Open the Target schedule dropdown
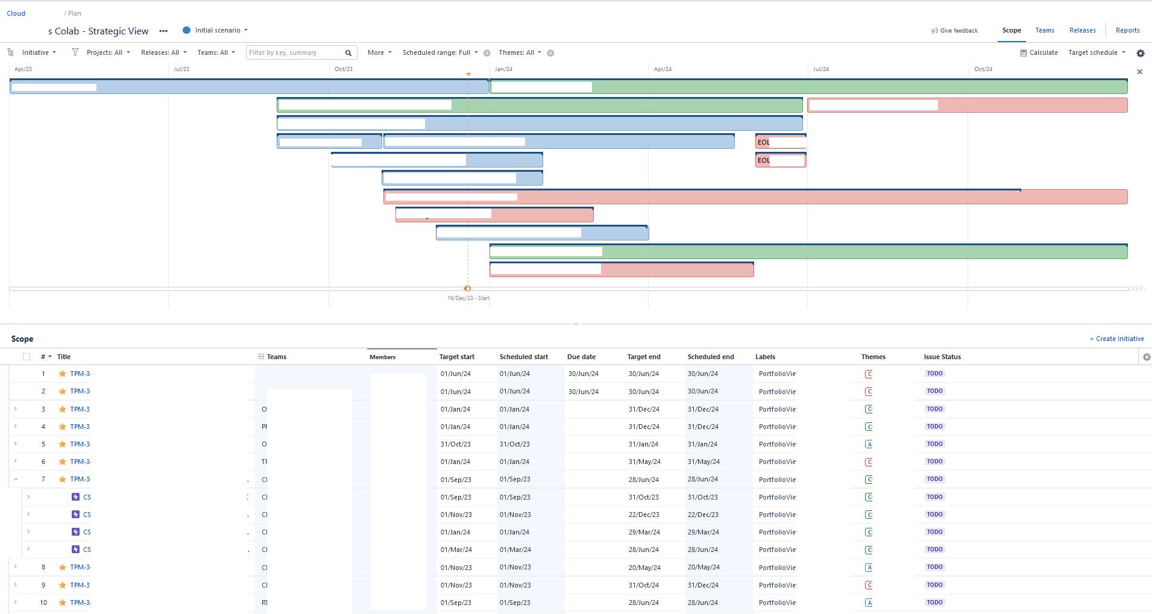Image resolution: width=1152 pixels, height=614 pixels. [1095, 52]
